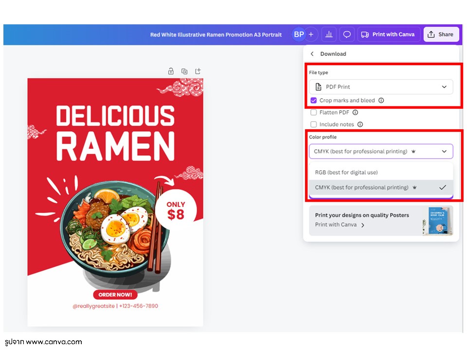Open the comments speech bubble icon
This screenshot has height=350, width=467.
click(347, 35)
